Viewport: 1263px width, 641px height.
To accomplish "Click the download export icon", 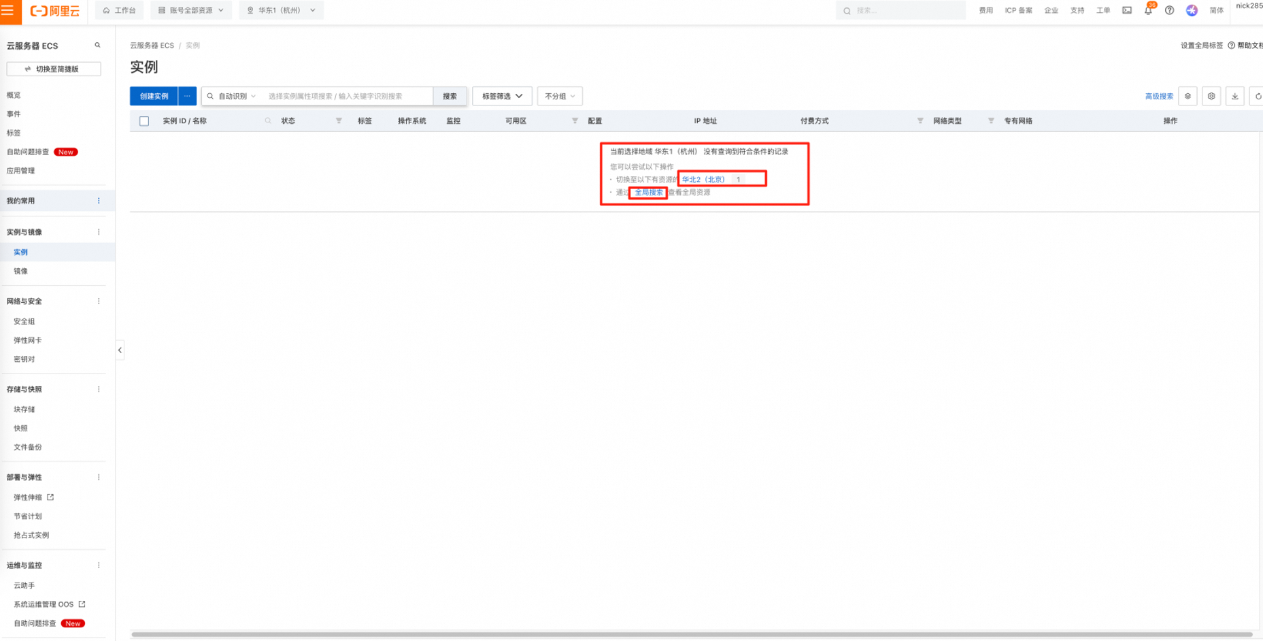I will click(1235, 96).
